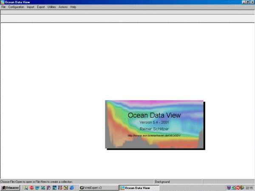Screen dimensions: 255x191
Task: Switch to the WebExpert v3 taskbar button
Action: tap(99, 188)
